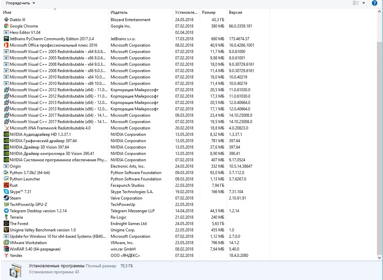
Task: Expand the view options dropdown arrow
Action: pyautogui.click(x=363, y=3)
